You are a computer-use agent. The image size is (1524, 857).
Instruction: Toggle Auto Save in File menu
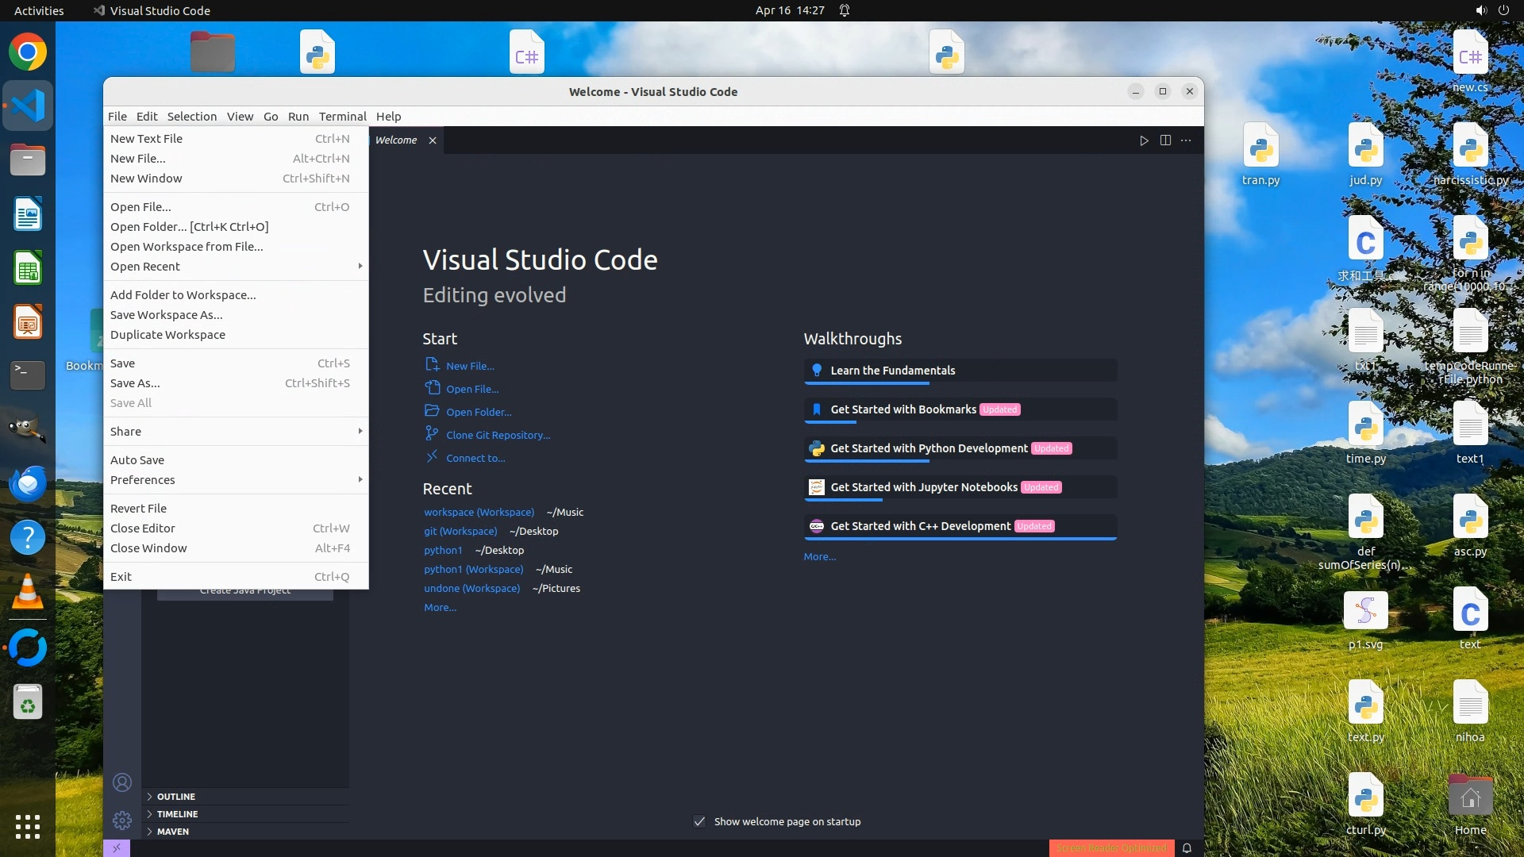click(137, 460)
